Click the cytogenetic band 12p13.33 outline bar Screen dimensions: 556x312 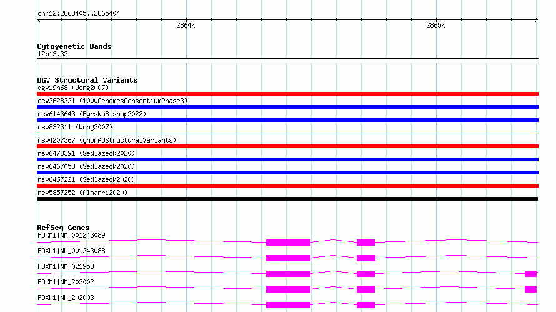(x=287, y=61)
